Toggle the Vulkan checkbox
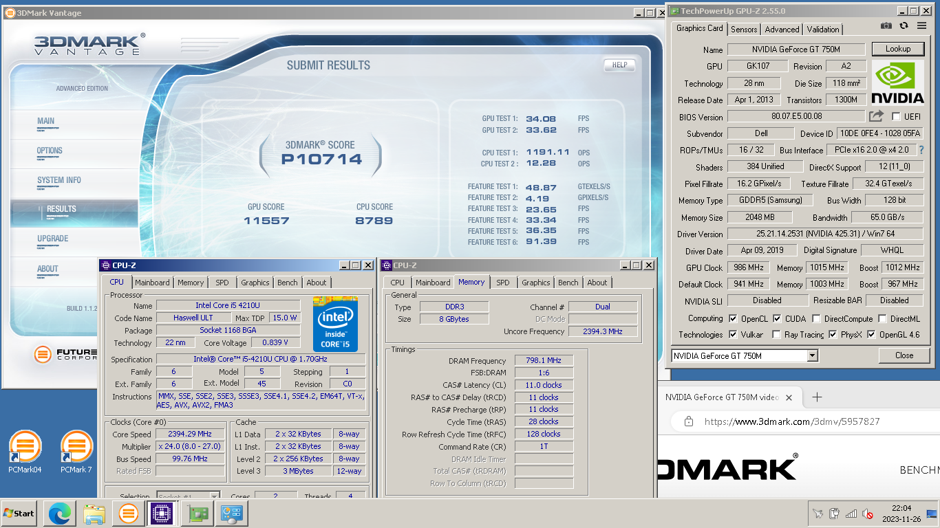 733,335
